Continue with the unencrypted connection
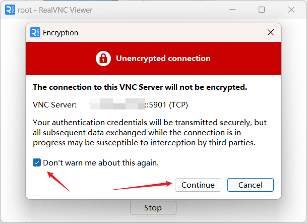 [x=198, y=185]
